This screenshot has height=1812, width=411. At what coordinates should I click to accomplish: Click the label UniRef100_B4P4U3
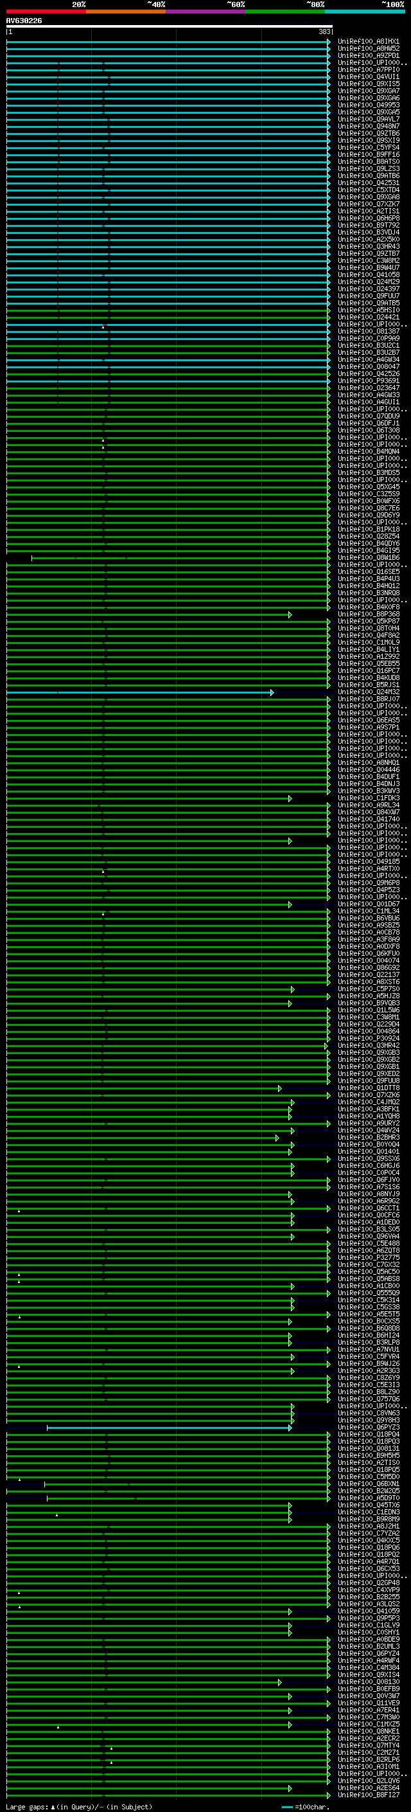(368, 579)
